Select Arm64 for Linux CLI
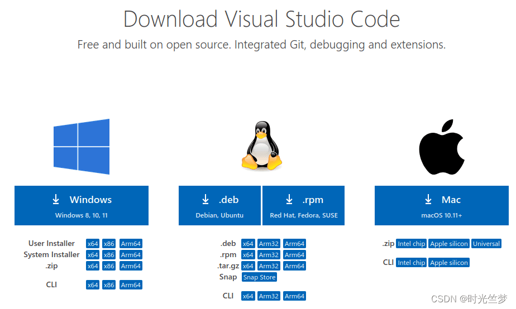Viewport: 516px width, 309px height. coord(294,296)
